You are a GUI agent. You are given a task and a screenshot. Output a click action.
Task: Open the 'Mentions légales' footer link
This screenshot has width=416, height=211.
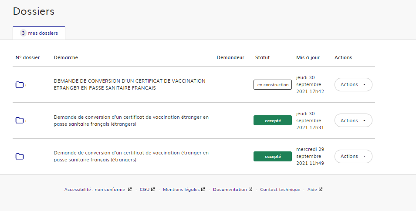pyautogui.click(x=181, y=190)
